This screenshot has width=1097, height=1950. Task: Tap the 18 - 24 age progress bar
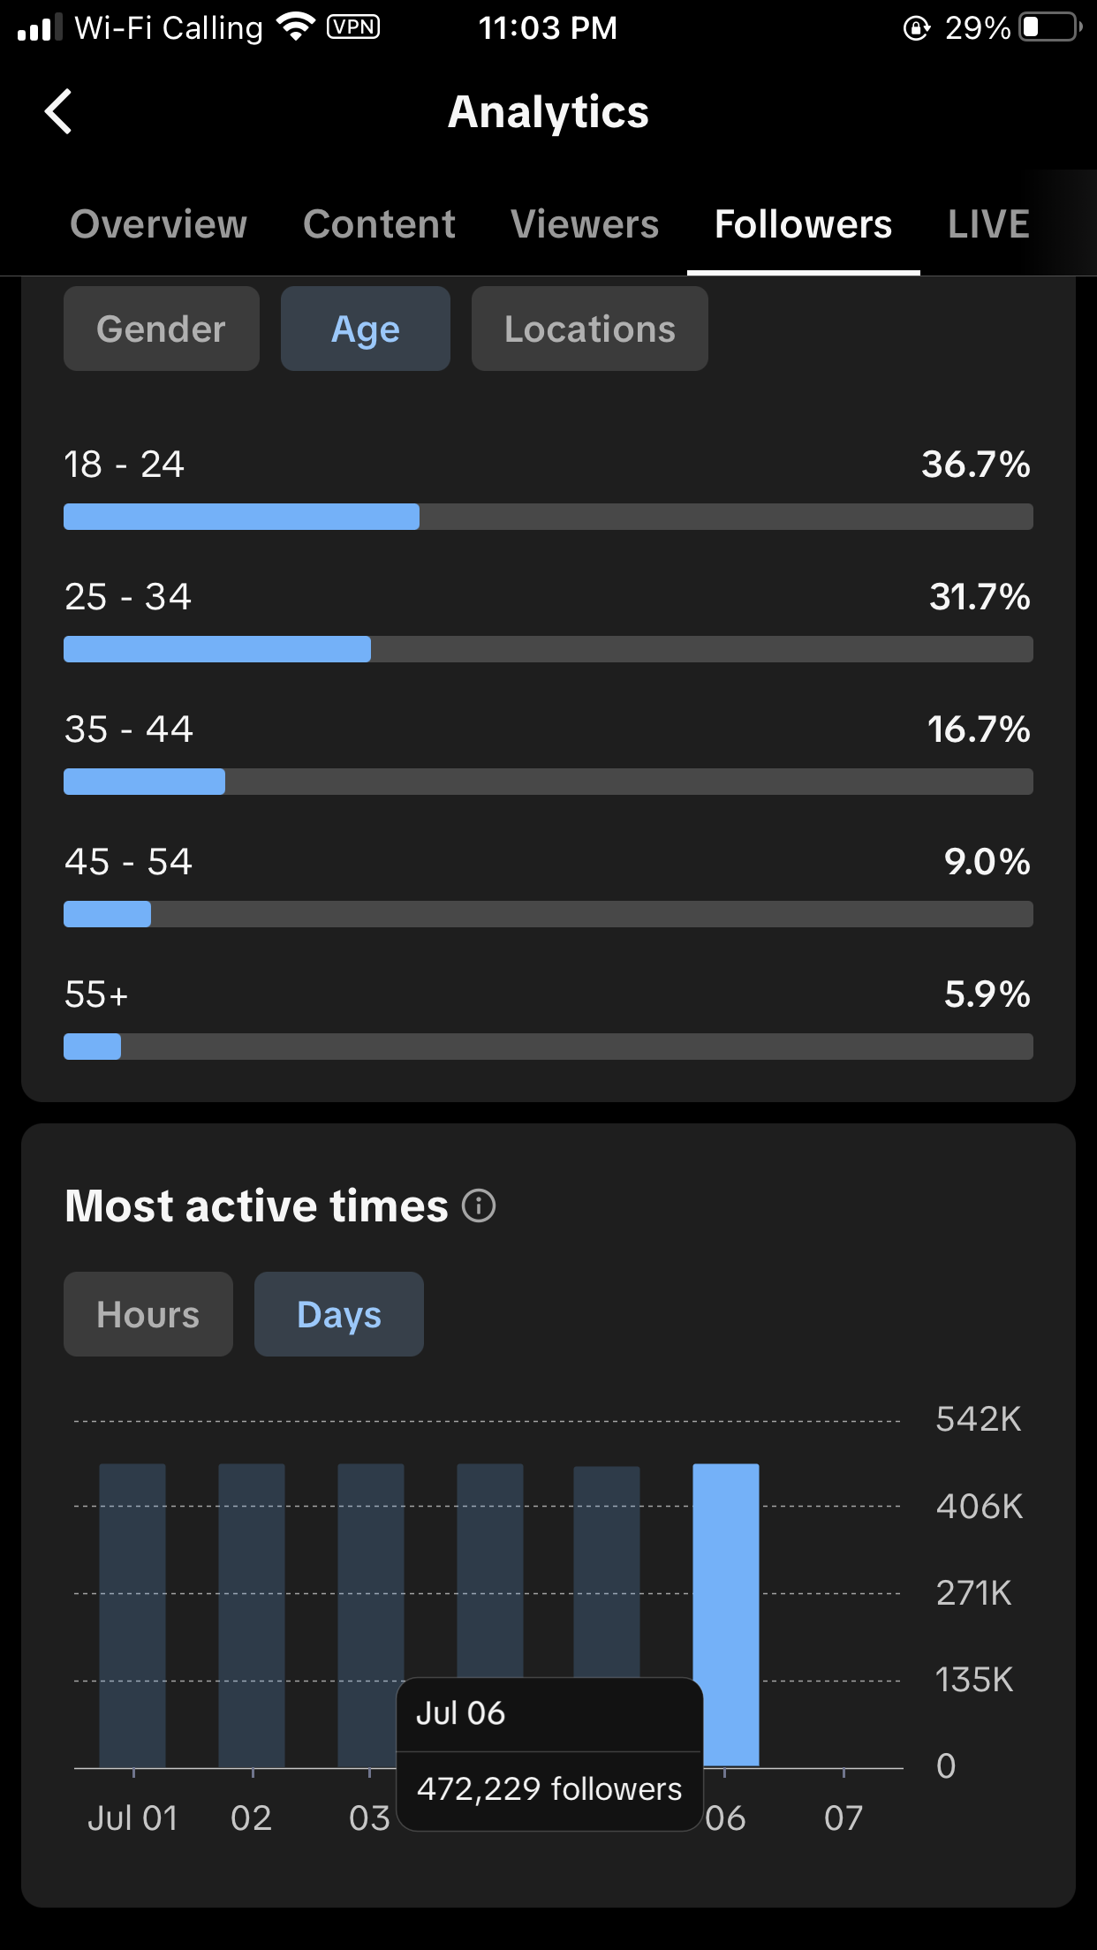[548, 517]
